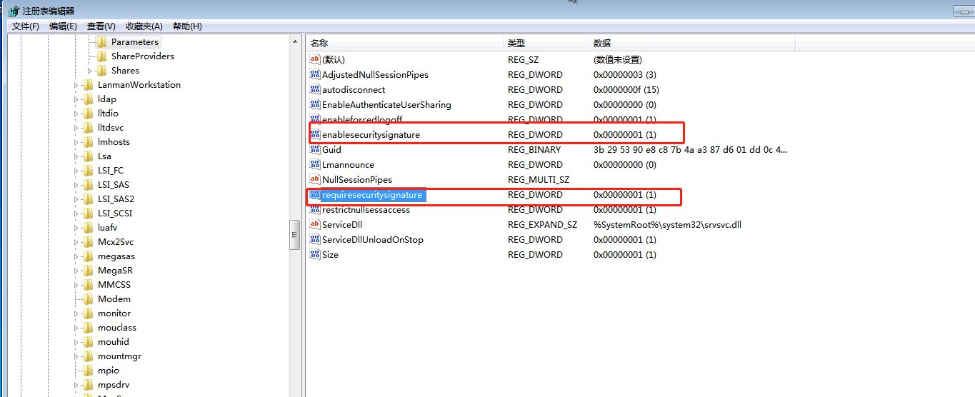
Task: Expand the ldap tree node
Action: pyautogui.click(x=77, y=99)
